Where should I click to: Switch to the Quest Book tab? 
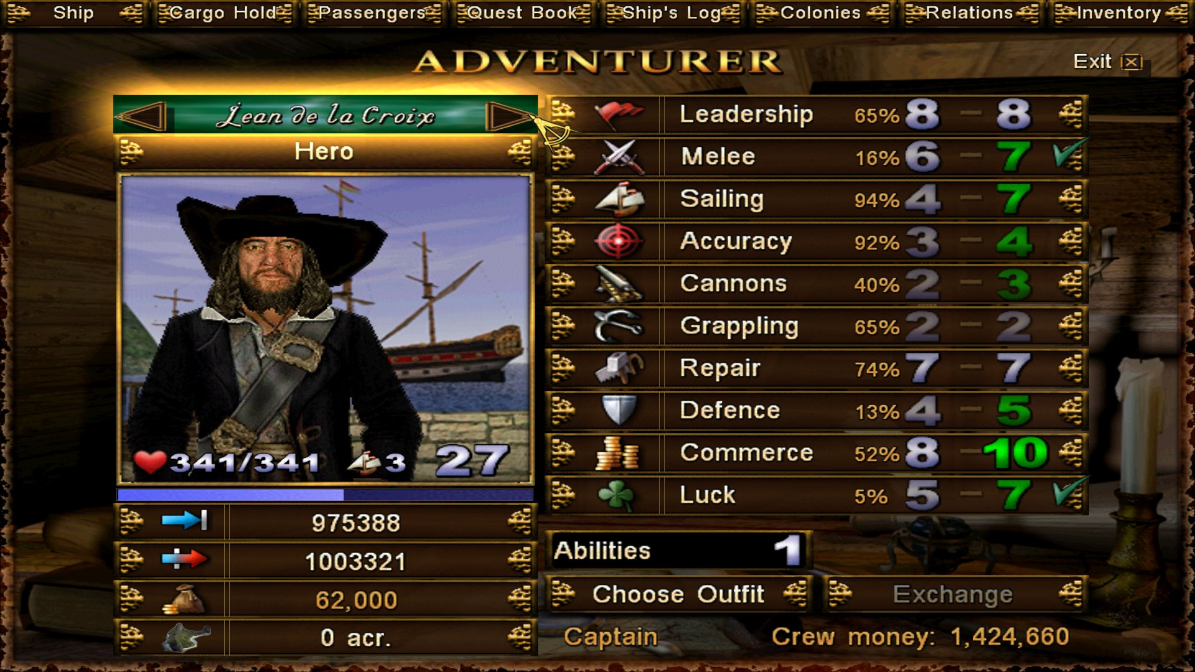[x=523, y=13]
